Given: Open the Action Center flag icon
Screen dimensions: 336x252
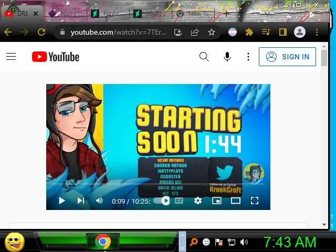Looking at the screenshot, I should point(218,242).
